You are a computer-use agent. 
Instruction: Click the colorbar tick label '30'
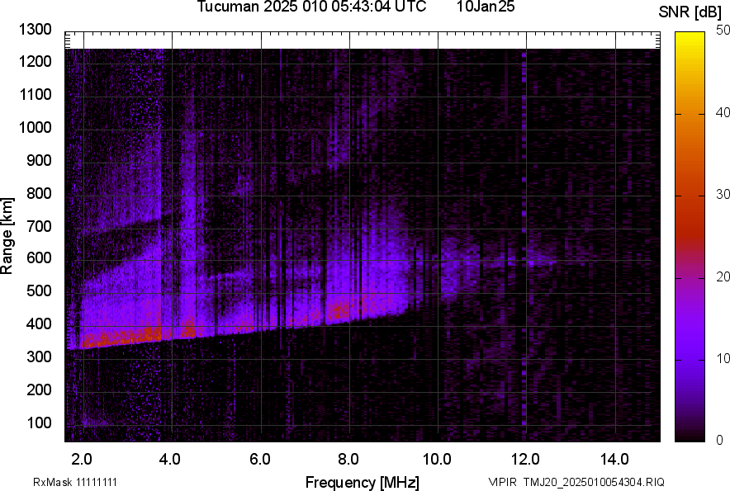[723, 195]
